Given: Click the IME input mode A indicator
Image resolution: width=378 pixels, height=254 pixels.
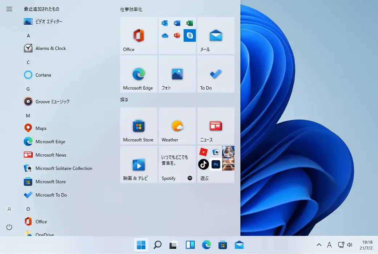Looking at the screenshot, I should click(x=329, y=245).
